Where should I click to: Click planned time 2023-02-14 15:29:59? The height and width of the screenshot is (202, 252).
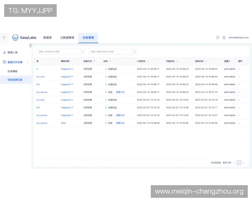[x=148, y=123]
